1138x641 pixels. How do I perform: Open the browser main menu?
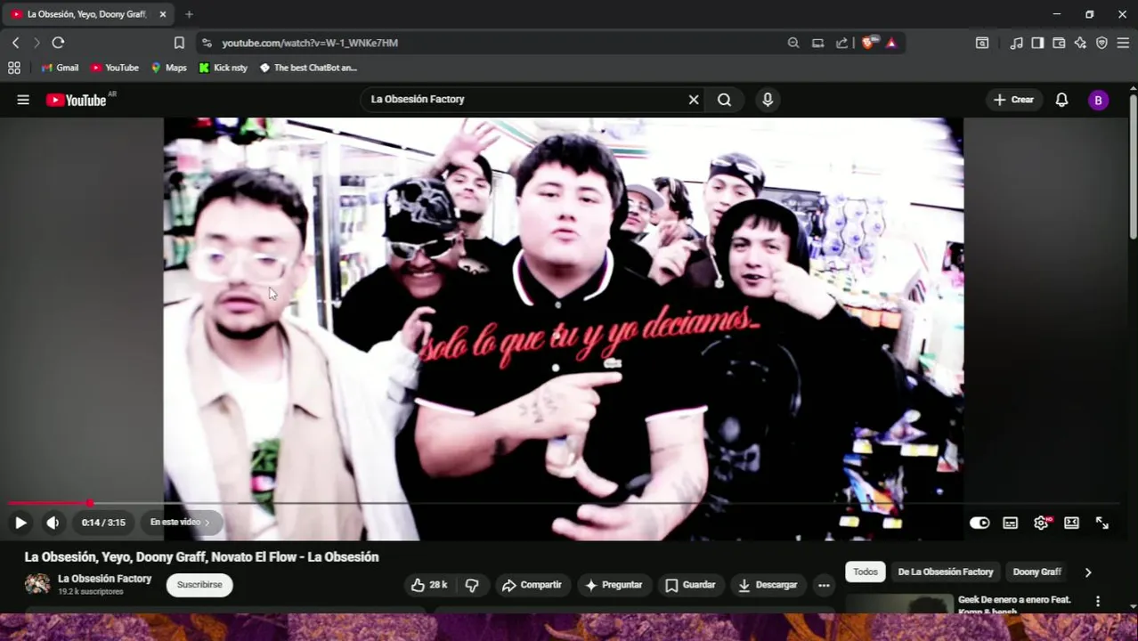click(1123, 43)
